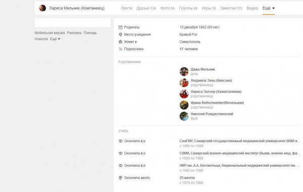Image resolution: width=303 pixels, height=192 pixels.
Task: Open the 25 школа link
Action: point(187,178)
